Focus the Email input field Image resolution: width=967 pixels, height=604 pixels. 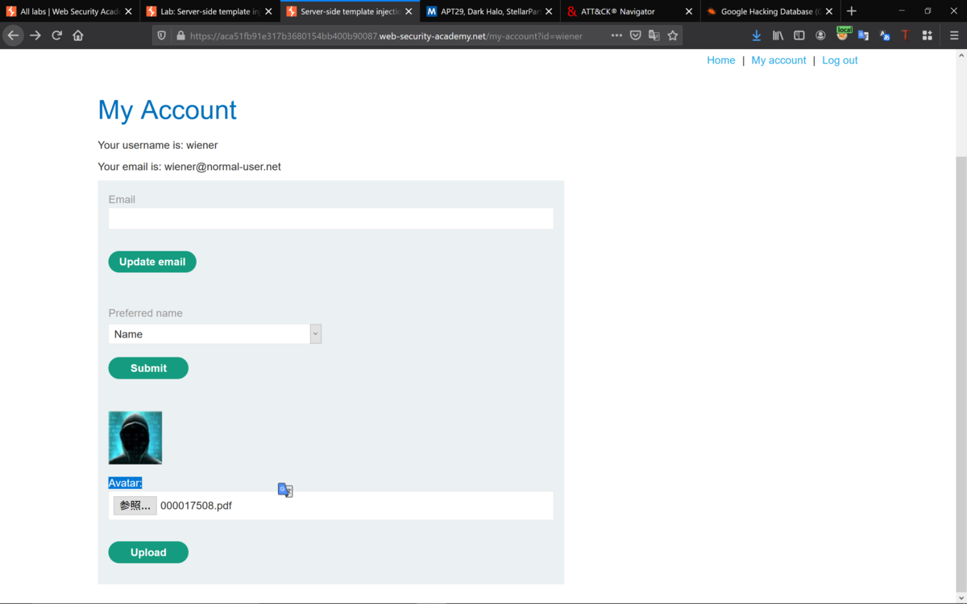(x=331, y=219)
